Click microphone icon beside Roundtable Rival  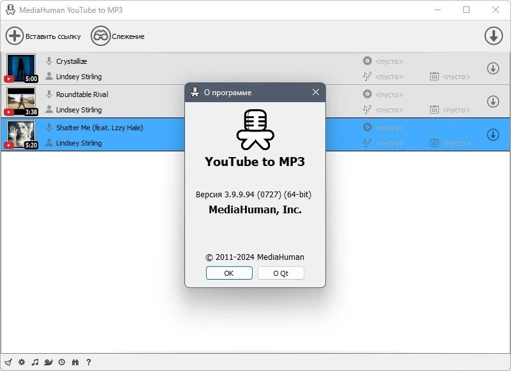pos(49,95)
